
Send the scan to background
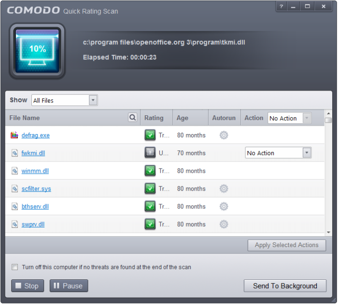click(x=285, y=286)
